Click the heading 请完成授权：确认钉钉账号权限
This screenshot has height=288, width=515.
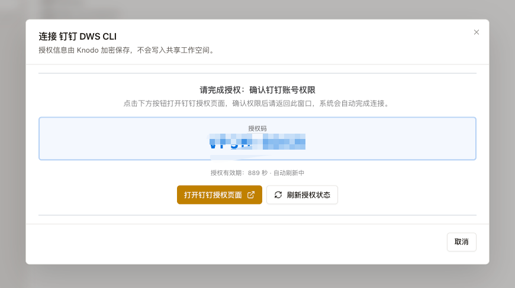point(257,90)
